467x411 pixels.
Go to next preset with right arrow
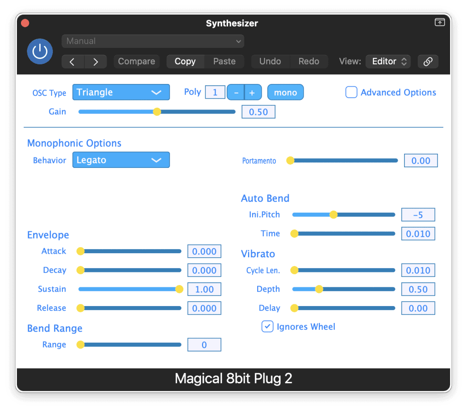[96, 62]
